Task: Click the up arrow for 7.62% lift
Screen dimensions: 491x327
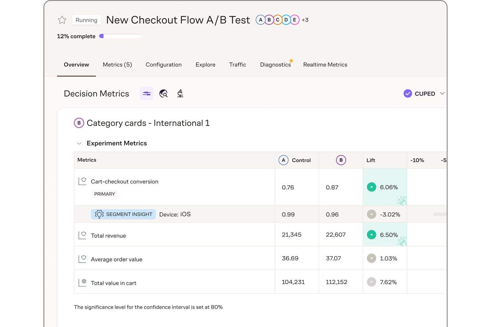Action: pyautogui.click(x=372, y=282)
